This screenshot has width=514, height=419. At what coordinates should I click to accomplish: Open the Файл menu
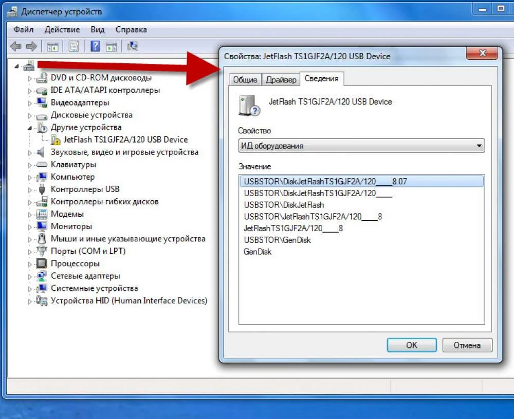(x=24, y=29)
